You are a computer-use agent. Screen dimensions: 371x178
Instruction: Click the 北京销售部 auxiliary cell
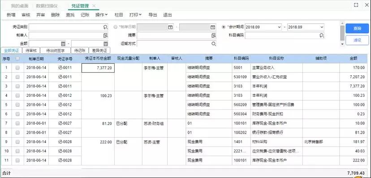point(321,142)
